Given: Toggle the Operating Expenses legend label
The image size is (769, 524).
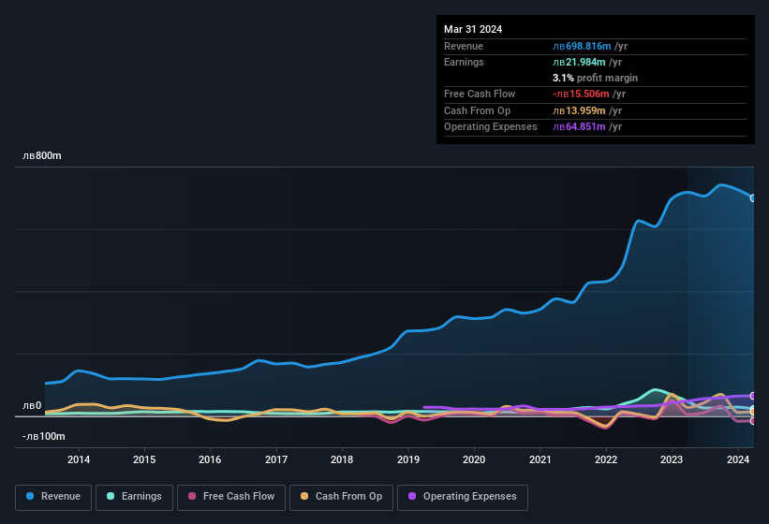Looking at the screenshot, I should (x=469, y=496).
